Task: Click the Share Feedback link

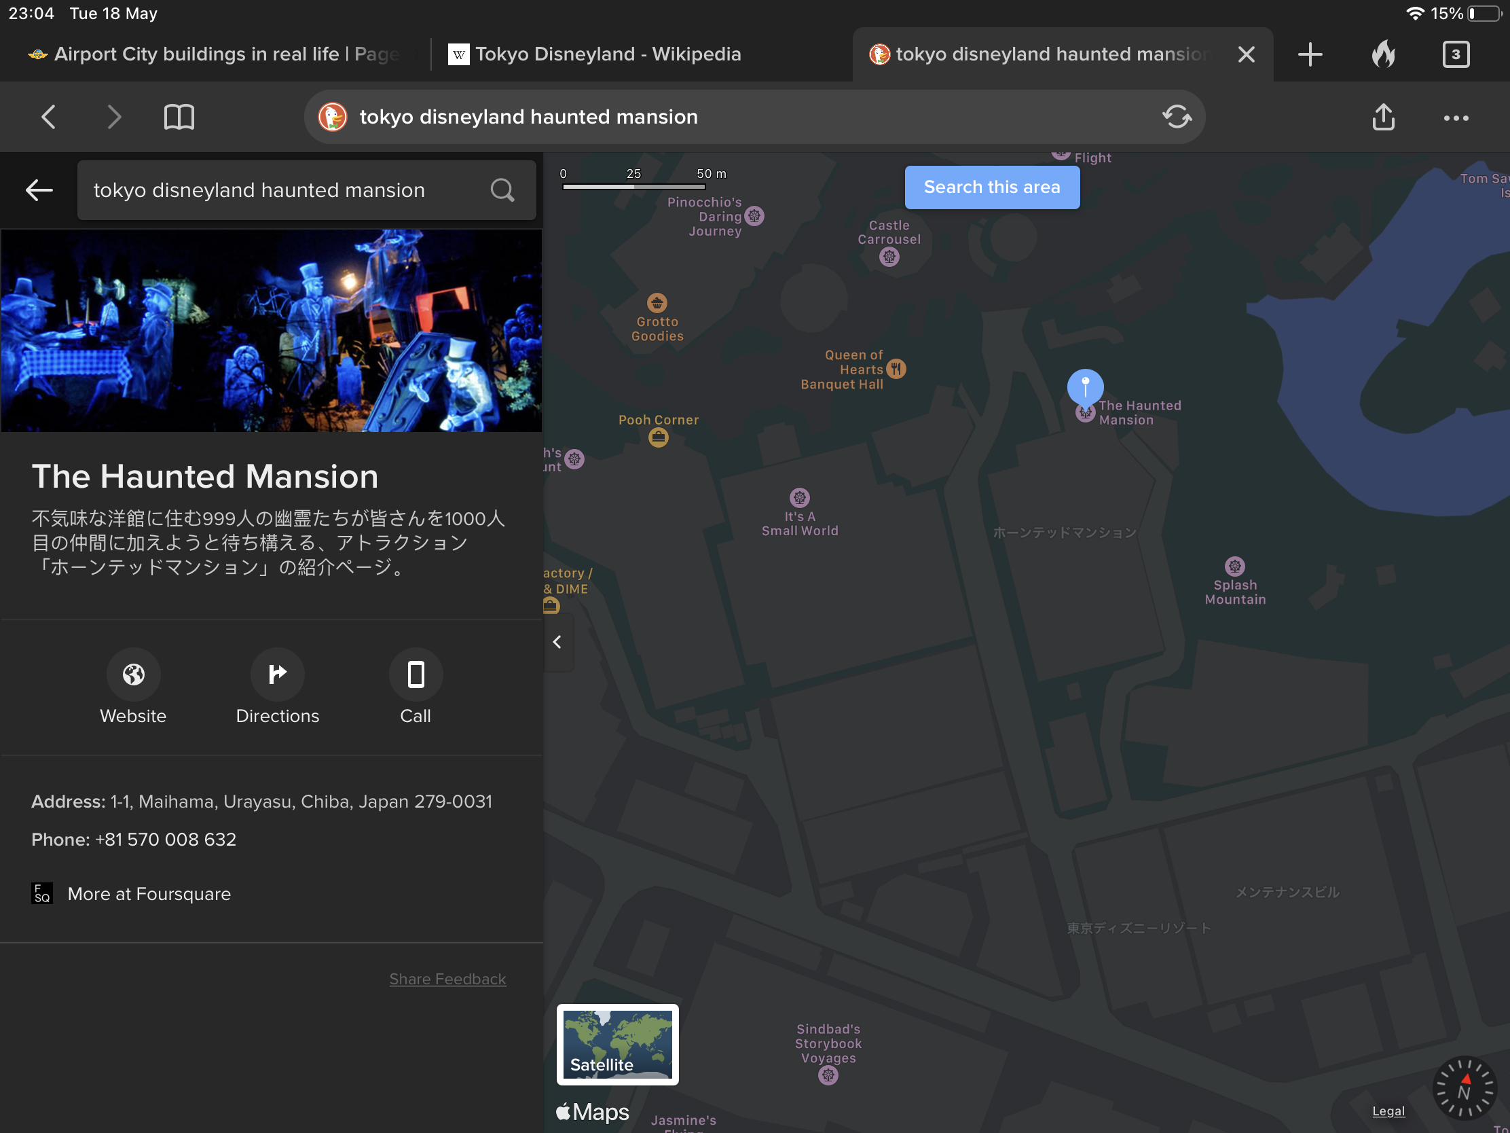Action: coord(447,979)
